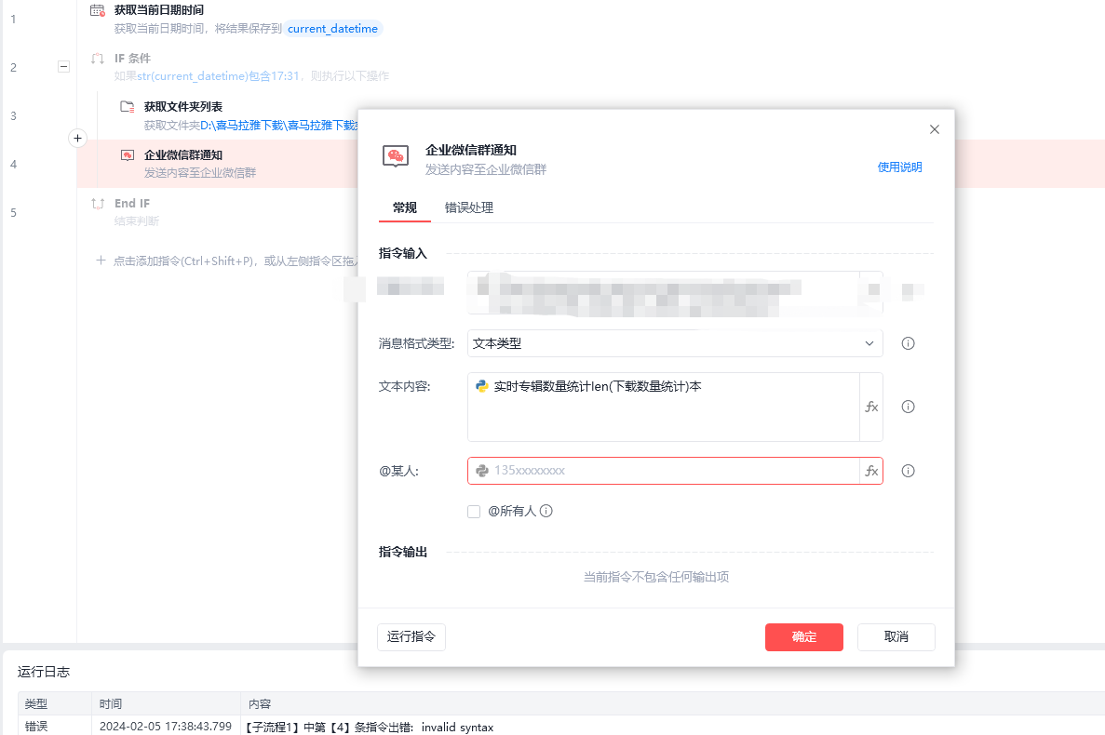Click the folder icon of 获取文件夹列表 step

(127, 107)
